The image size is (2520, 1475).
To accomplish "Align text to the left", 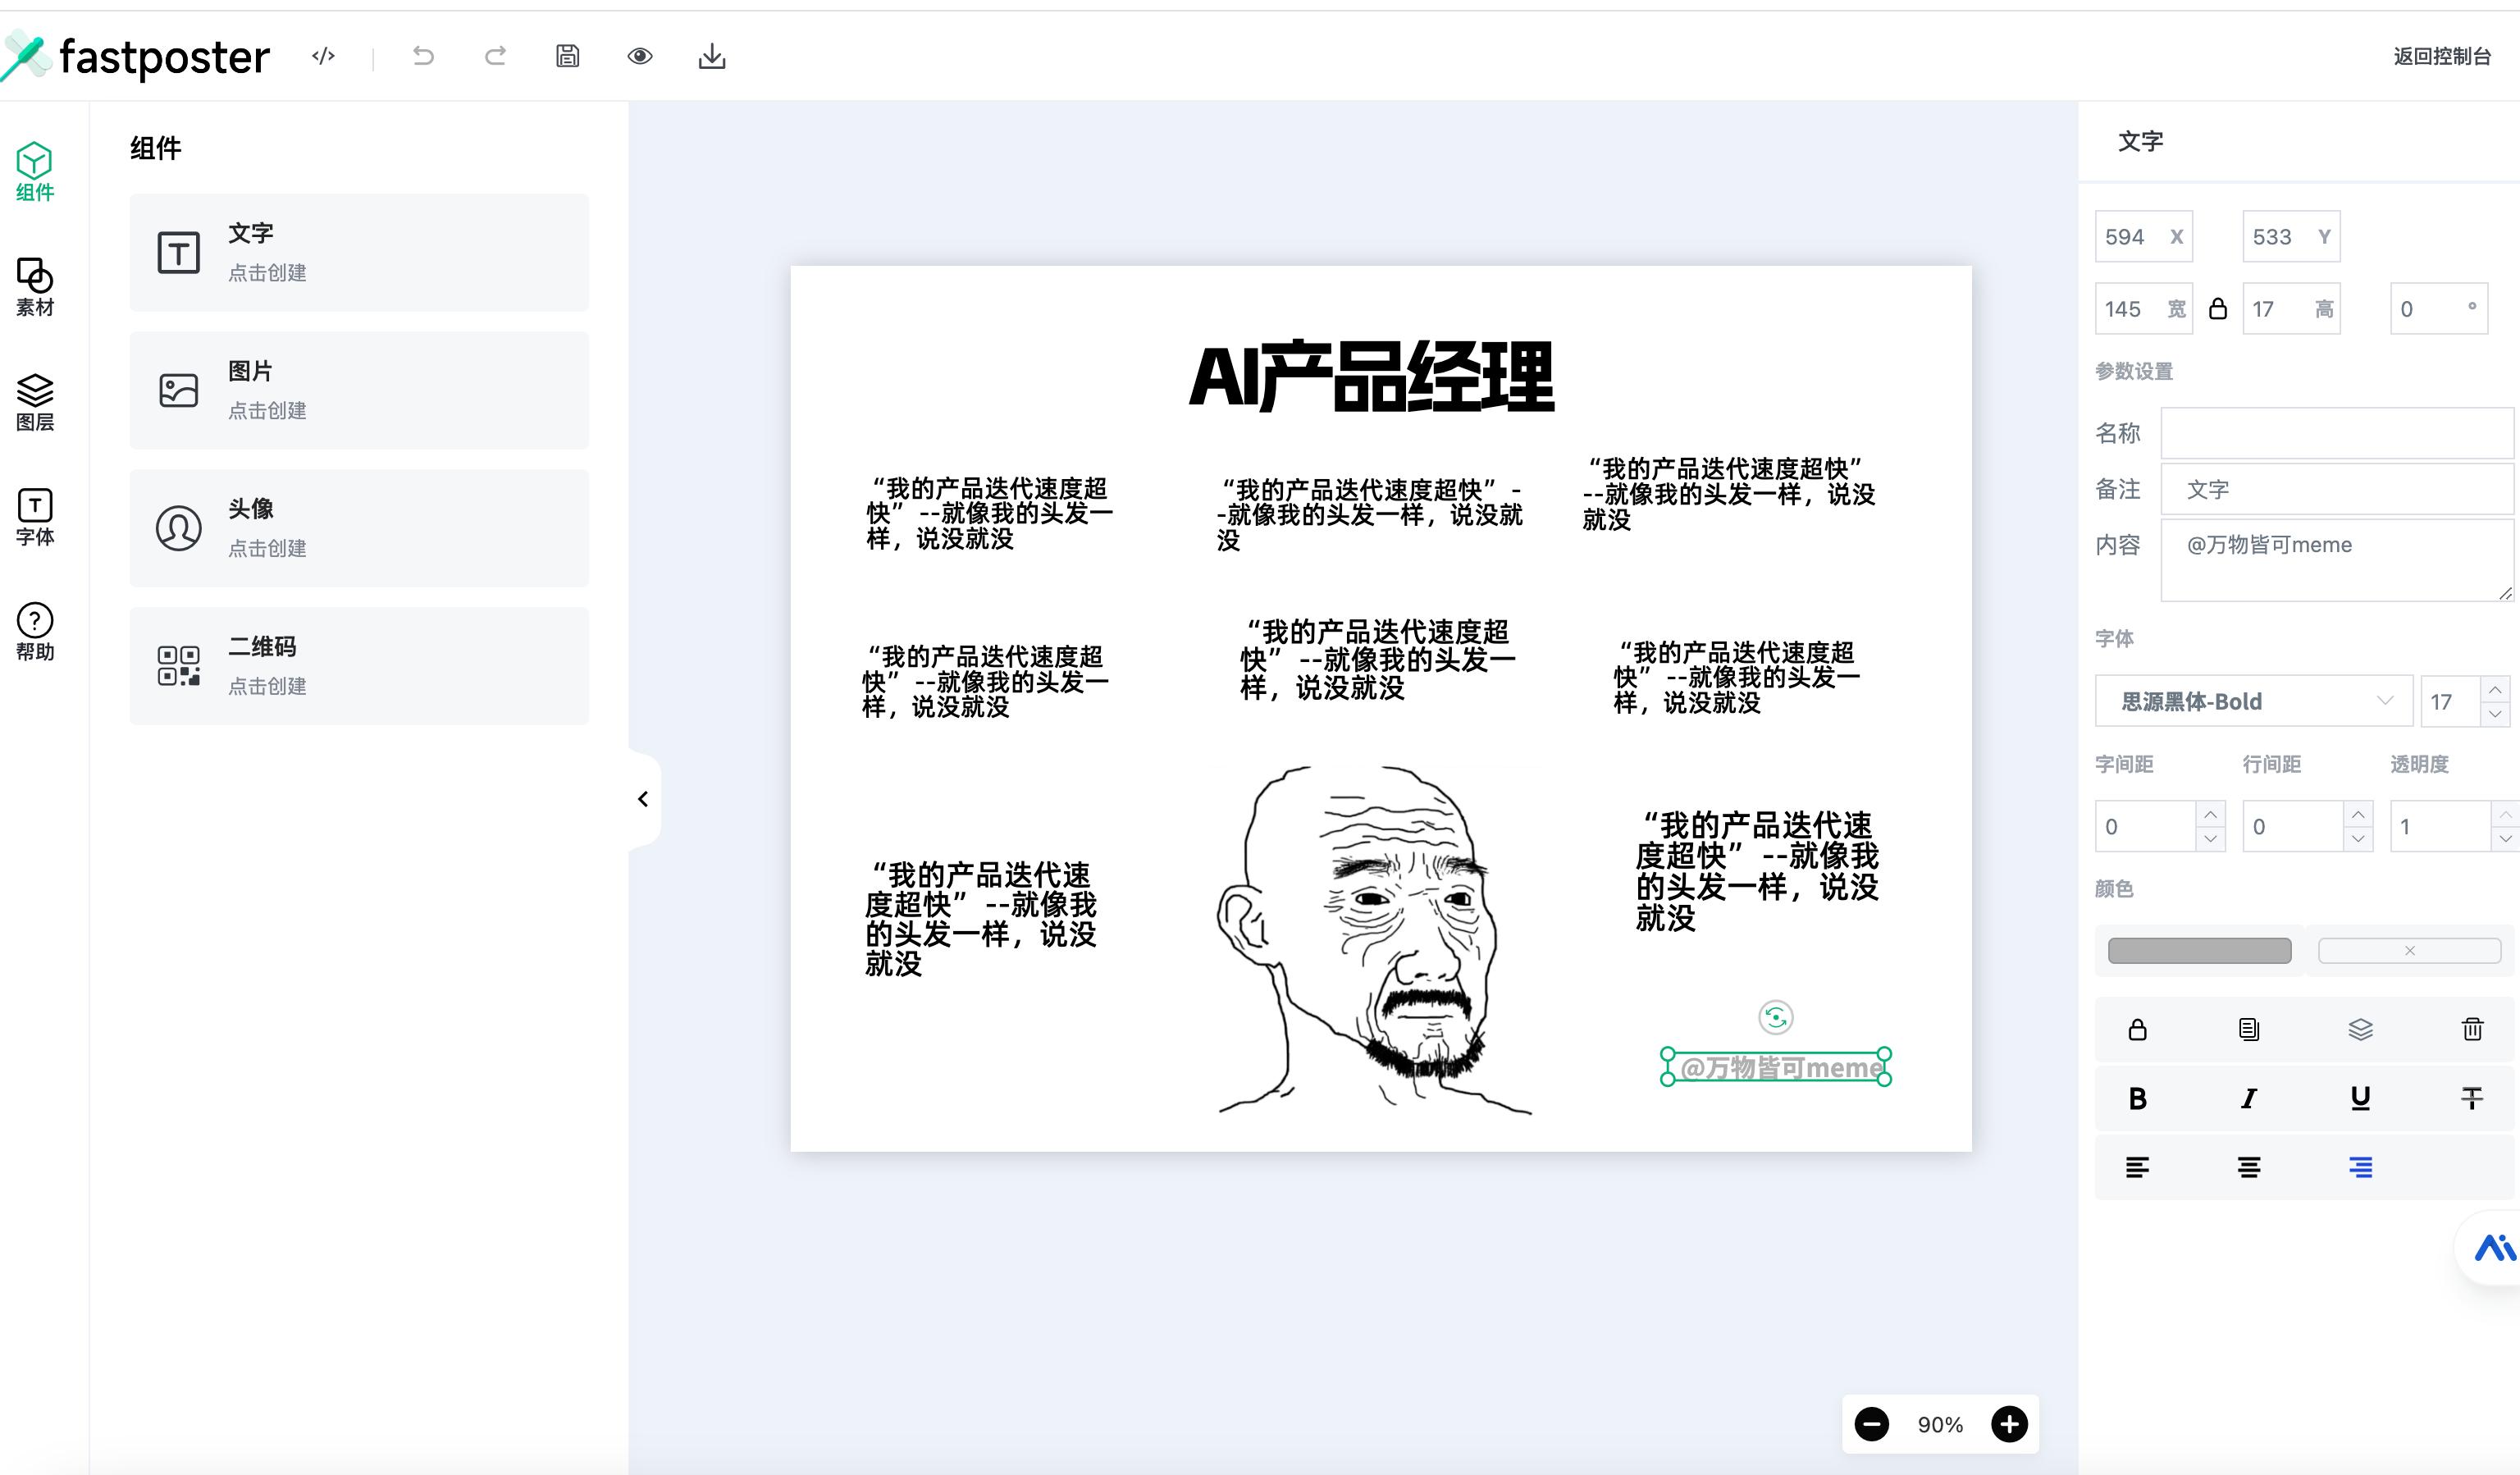I will pyautogui.click(x=2137, y=1167).
